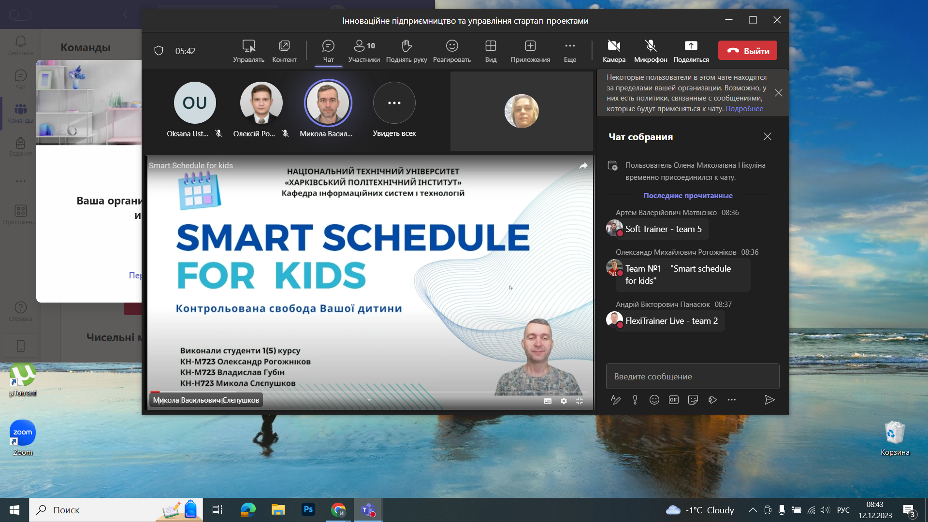Click the red Выйти leave button
This screenshot has width=928, height=522.
coord(747,51)
